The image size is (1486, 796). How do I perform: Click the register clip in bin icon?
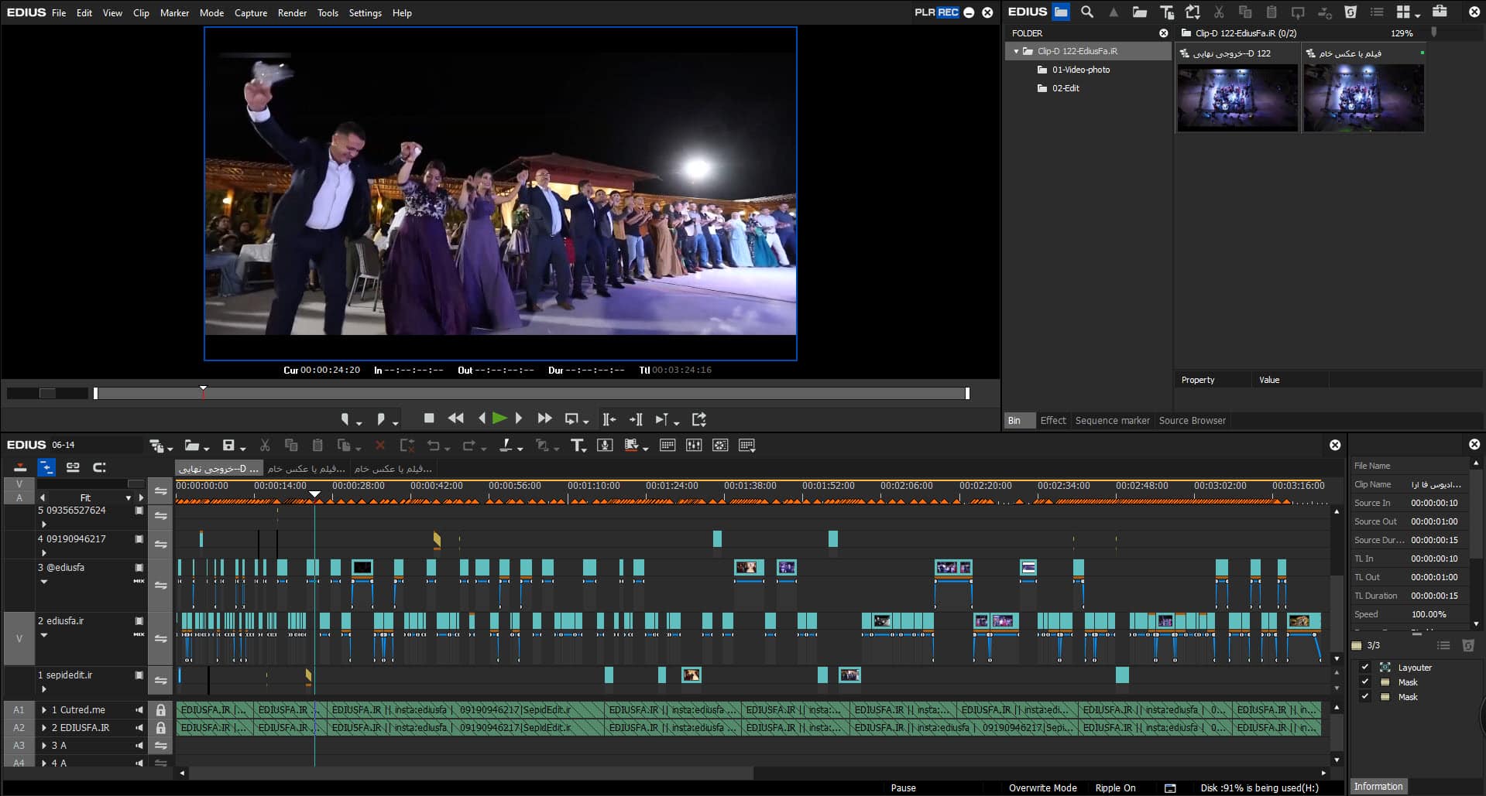click(1193, 12)
